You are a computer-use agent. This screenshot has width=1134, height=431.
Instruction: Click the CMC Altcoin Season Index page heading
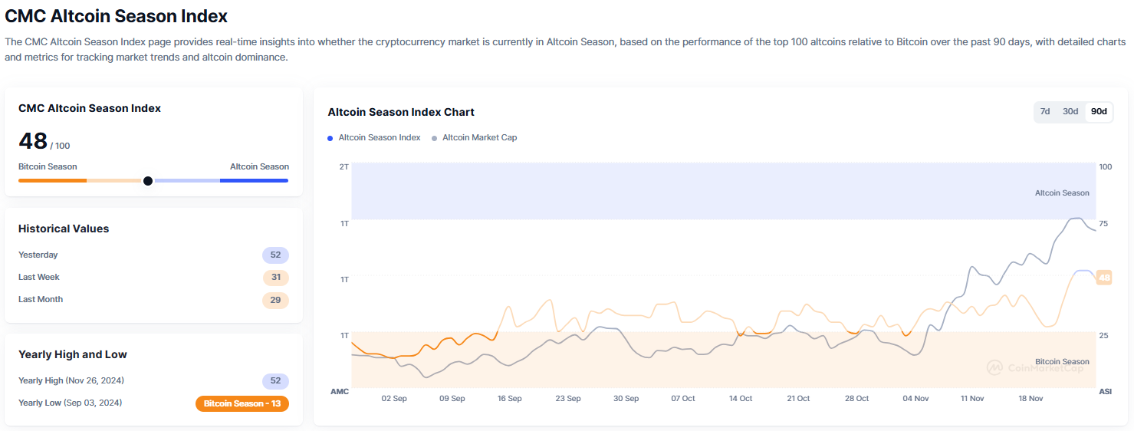pyautogui.click(x=117, y=16)
